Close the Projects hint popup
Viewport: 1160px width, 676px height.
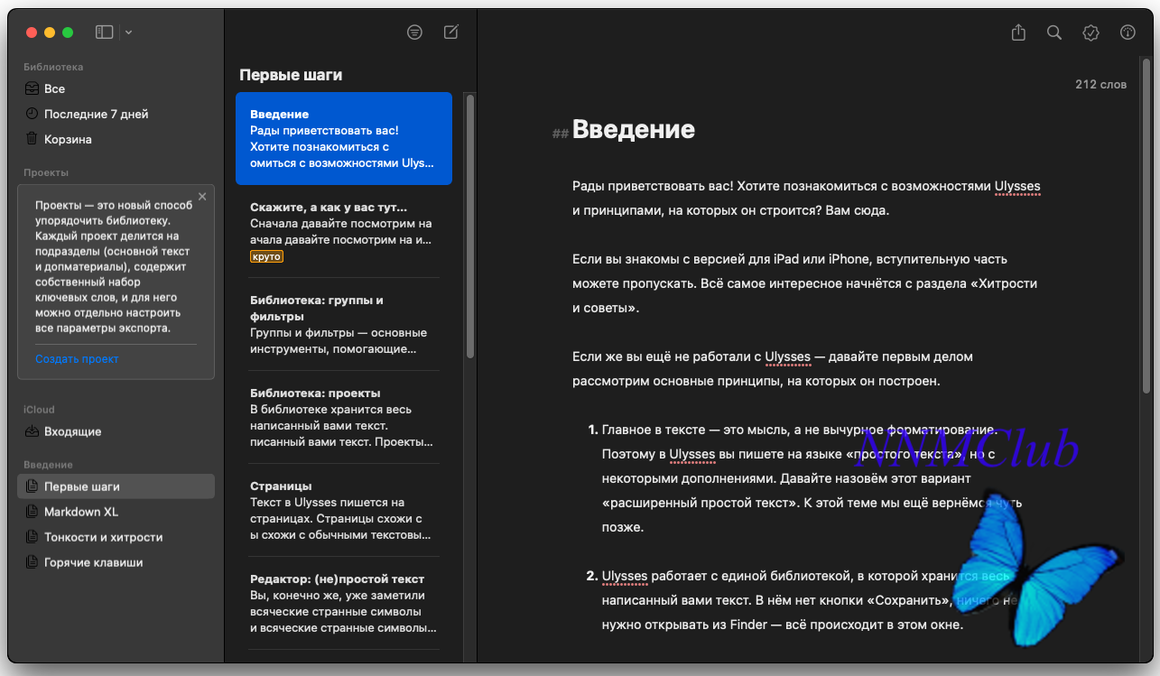click(202, 196)
